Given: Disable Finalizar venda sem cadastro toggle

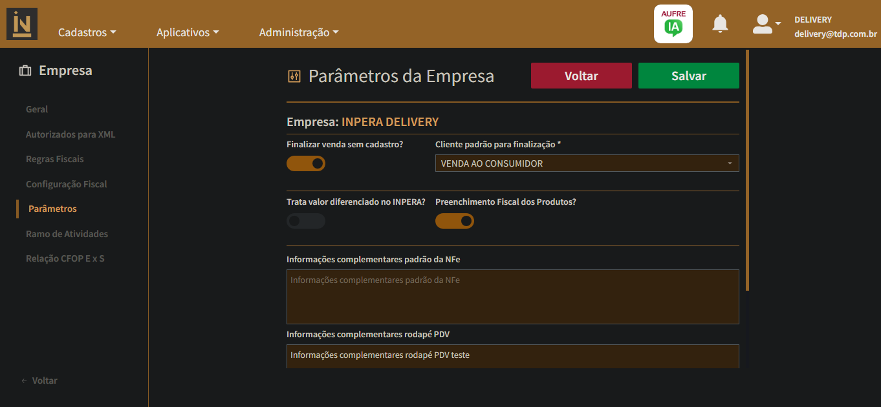Looking at the screenshot, I should [x=306, y=163].
